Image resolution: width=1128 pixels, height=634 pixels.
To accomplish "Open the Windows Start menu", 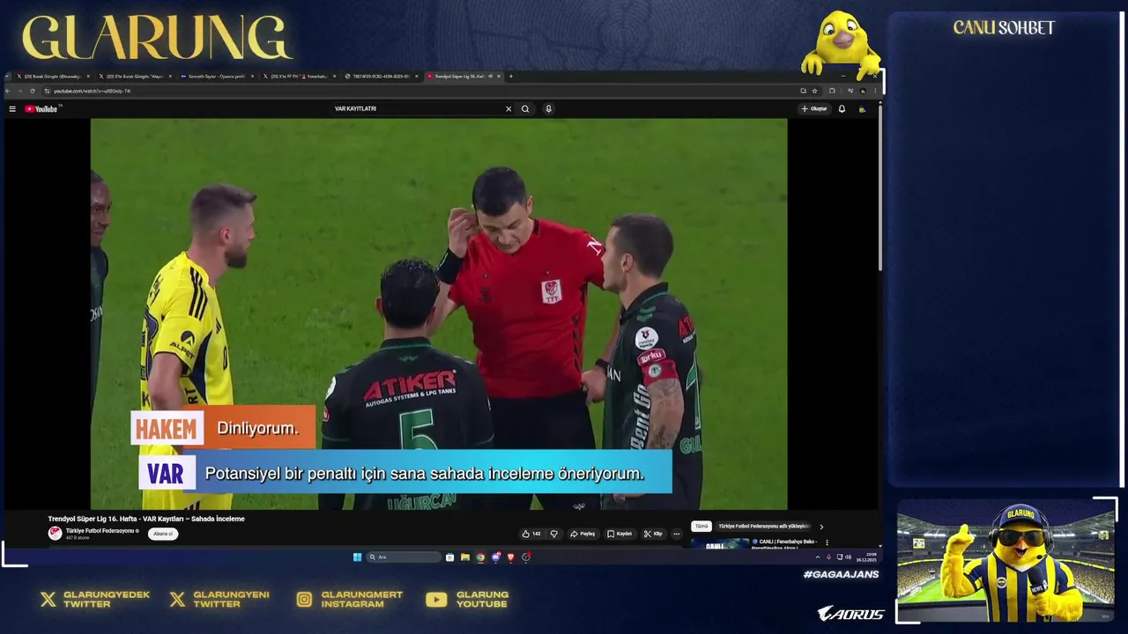I will [x=357, y=557].
